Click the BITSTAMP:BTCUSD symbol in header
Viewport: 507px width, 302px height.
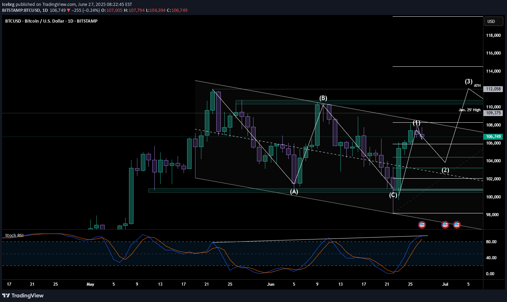21,10
